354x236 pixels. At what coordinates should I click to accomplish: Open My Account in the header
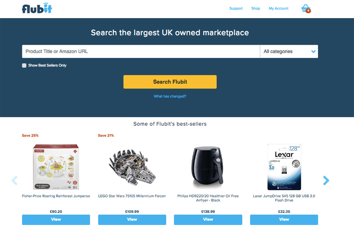[278, 8]
